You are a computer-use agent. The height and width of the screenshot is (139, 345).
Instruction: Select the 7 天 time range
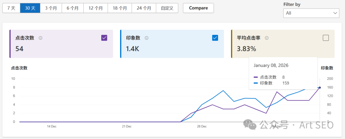(11, 8)
